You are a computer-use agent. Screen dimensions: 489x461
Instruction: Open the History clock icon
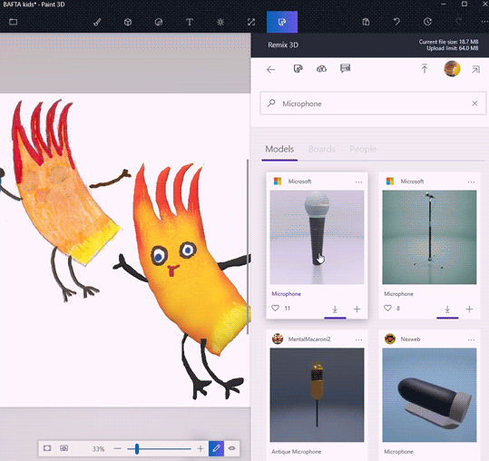click(x=427, y=22)
